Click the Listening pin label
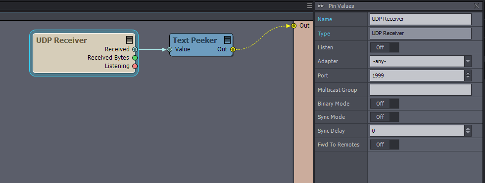Image resolution: width=485 pixels, height=183 pixels. 117,66
